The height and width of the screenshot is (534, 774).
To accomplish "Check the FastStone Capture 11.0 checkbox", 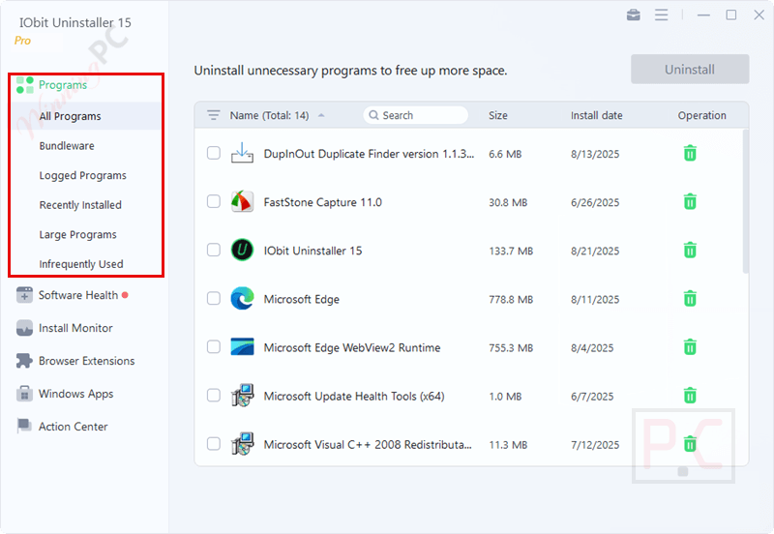I will pyautogui.click(x=214, y=201).
